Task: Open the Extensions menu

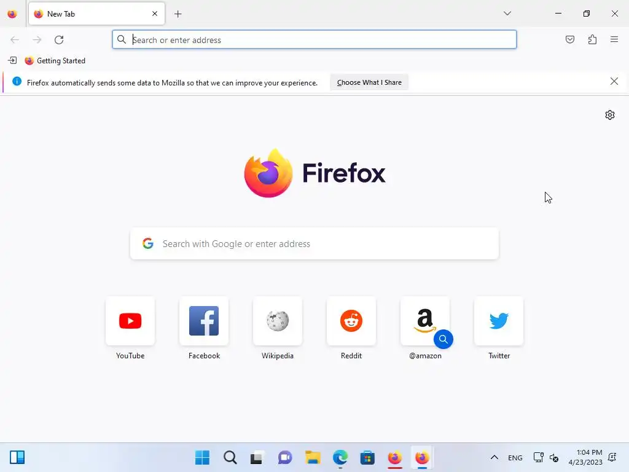Action: [592, 39]
